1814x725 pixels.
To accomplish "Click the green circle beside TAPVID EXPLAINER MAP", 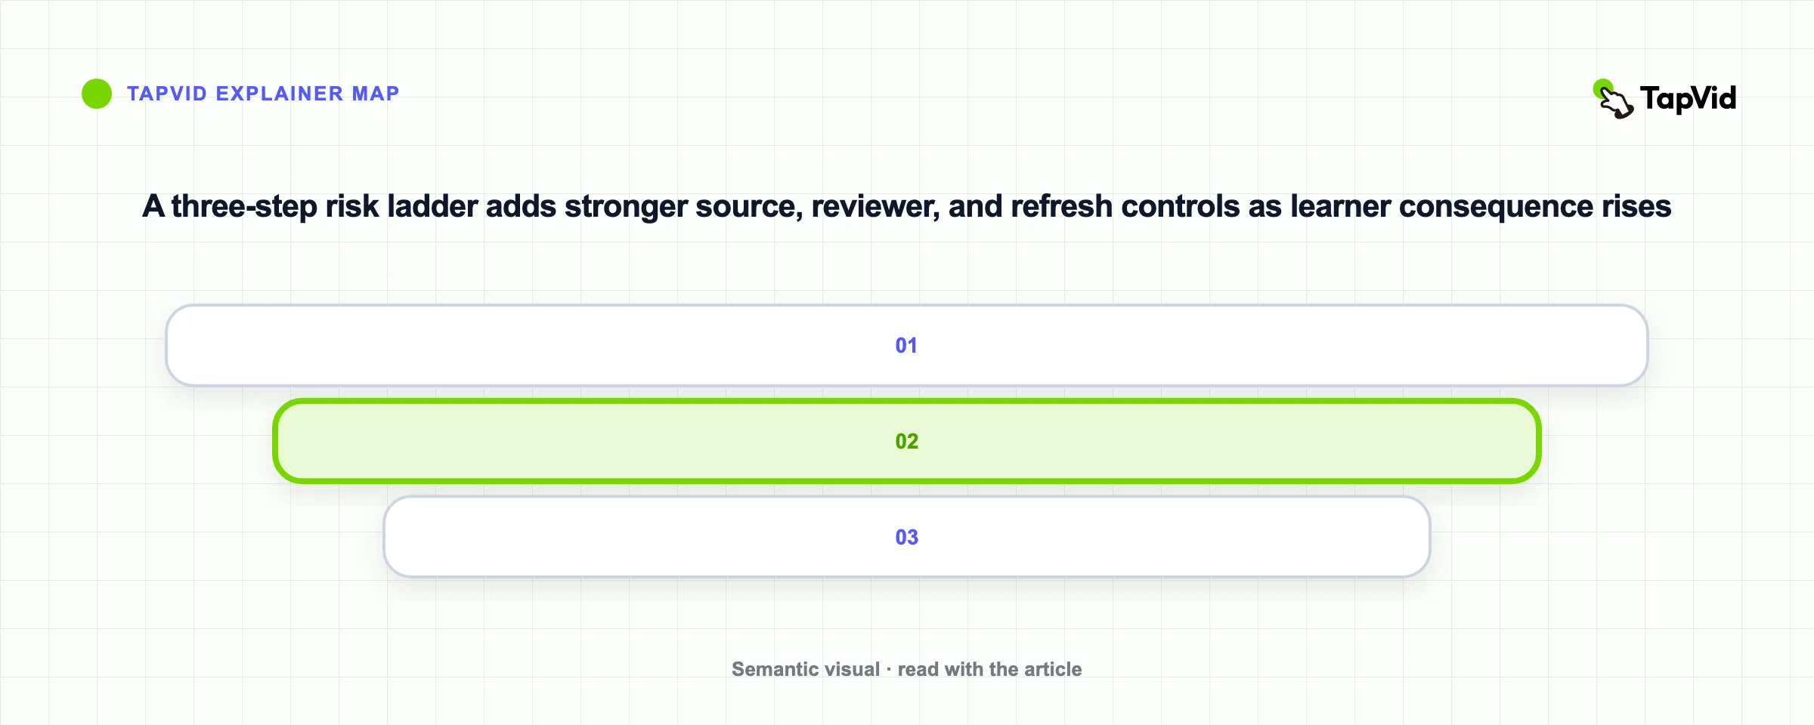I will coord(97,94).
